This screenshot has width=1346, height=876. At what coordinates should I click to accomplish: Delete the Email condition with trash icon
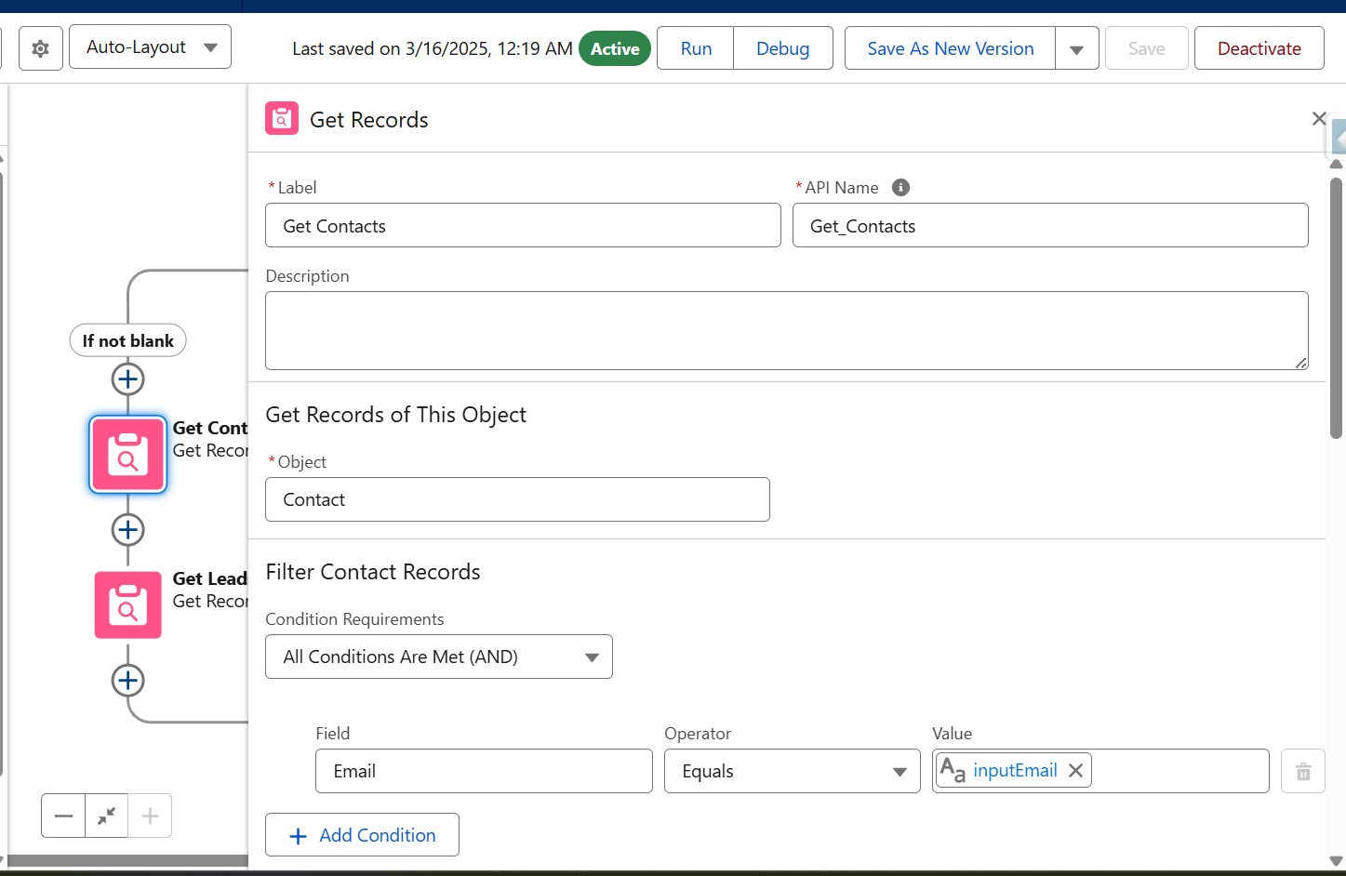[x=1303, y=771]
